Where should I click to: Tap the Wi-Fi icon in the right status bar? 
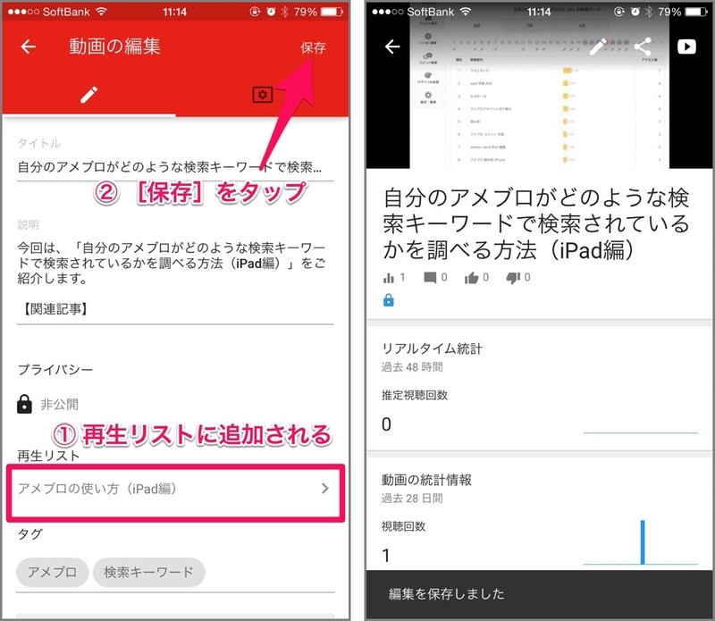coord(466,12)
